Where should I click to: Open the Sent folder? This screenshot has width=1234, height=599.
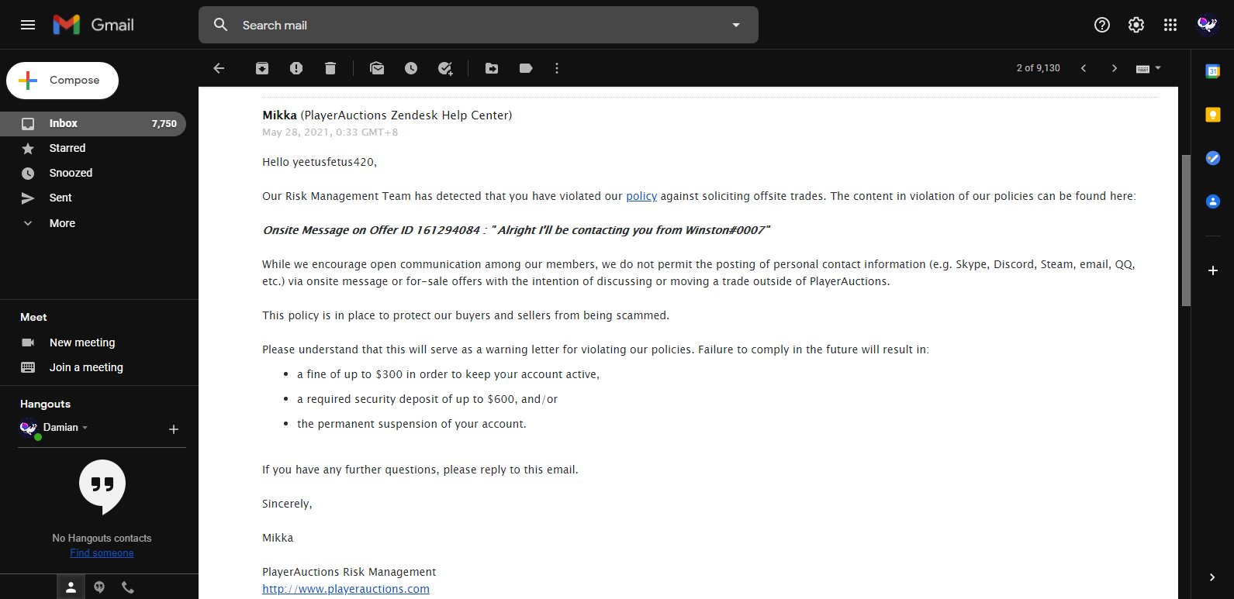(x=60, y=198)
